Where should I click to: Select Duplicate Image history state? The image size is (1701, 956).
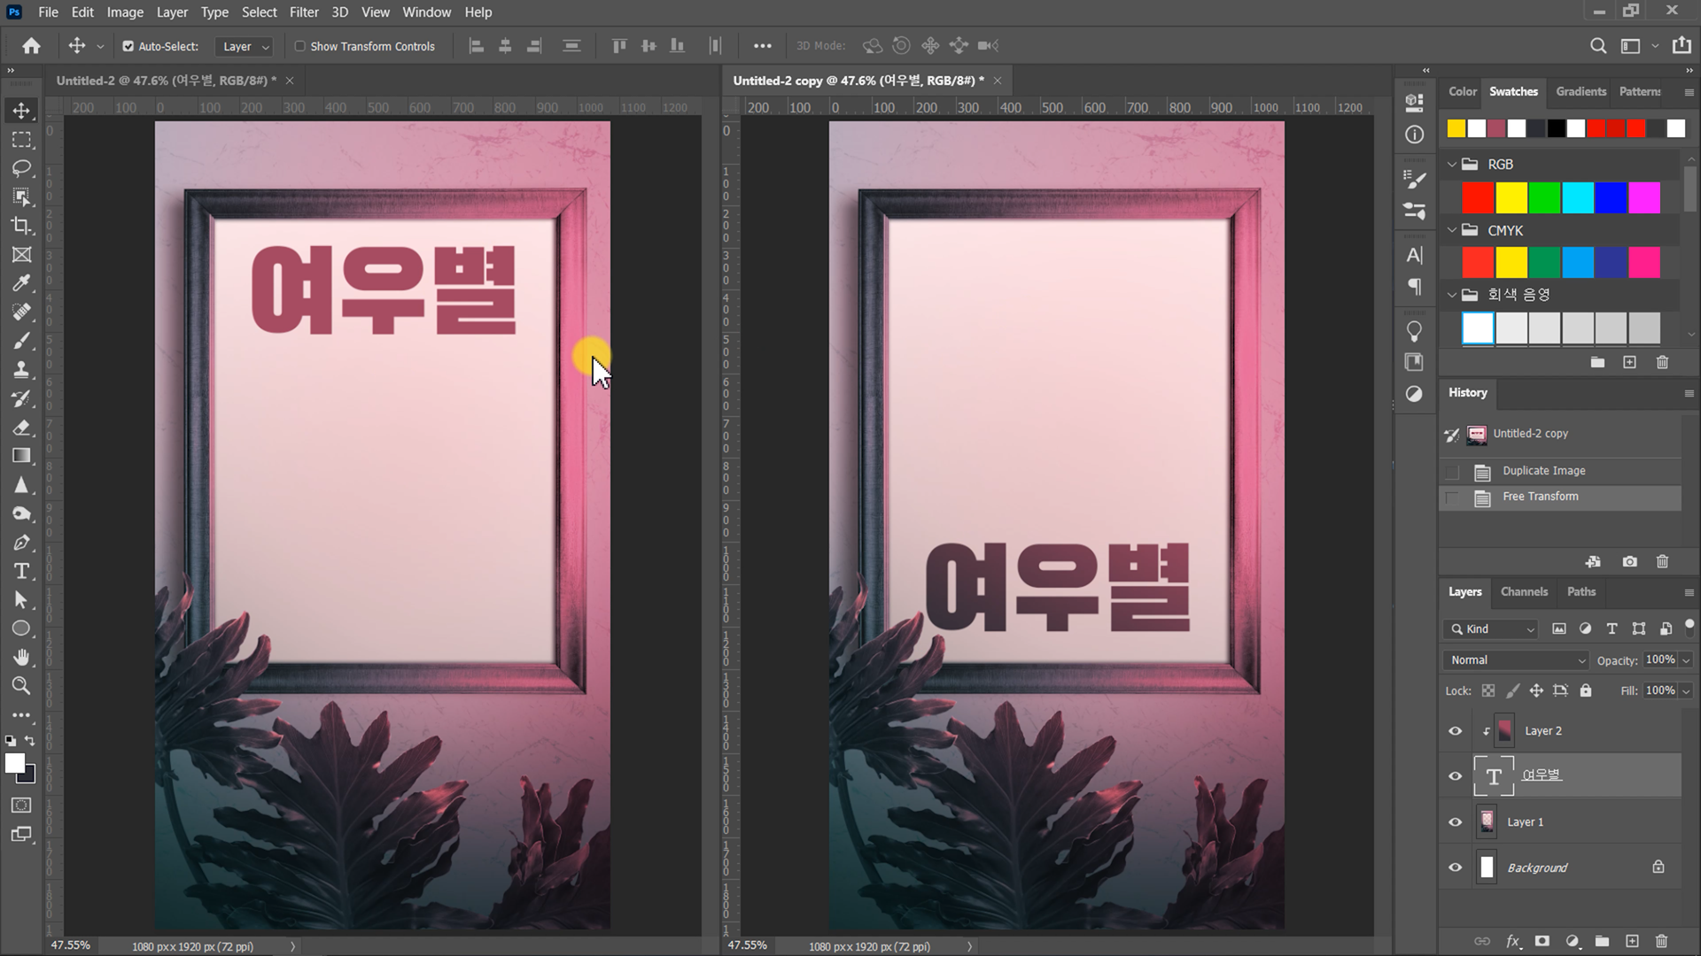pos(1543,471)
